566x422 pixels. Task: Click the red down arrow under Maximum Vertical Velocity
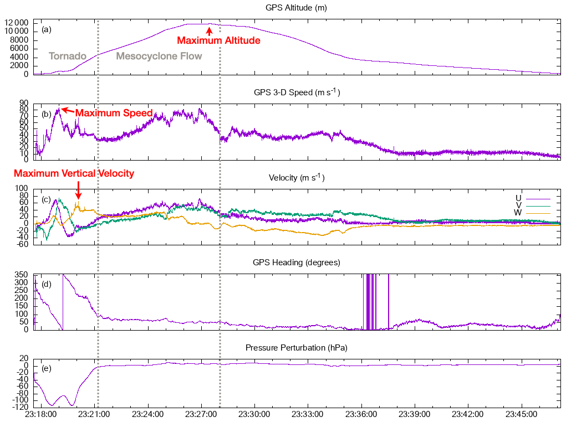[78, 190]
